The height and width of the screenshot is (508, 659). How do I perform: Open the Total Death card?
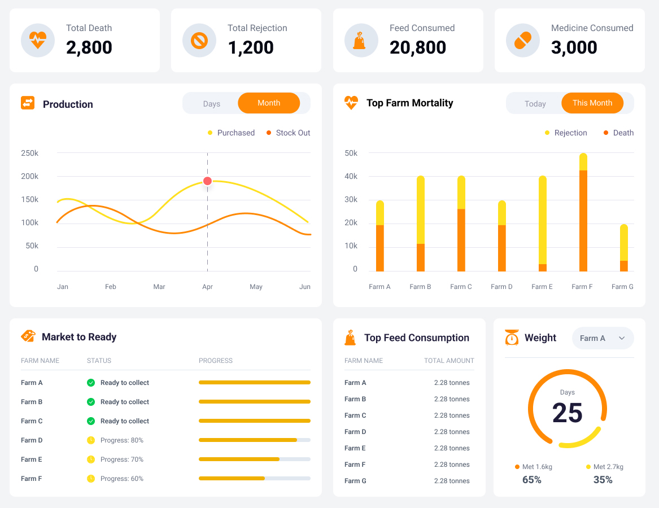[85, 40]
